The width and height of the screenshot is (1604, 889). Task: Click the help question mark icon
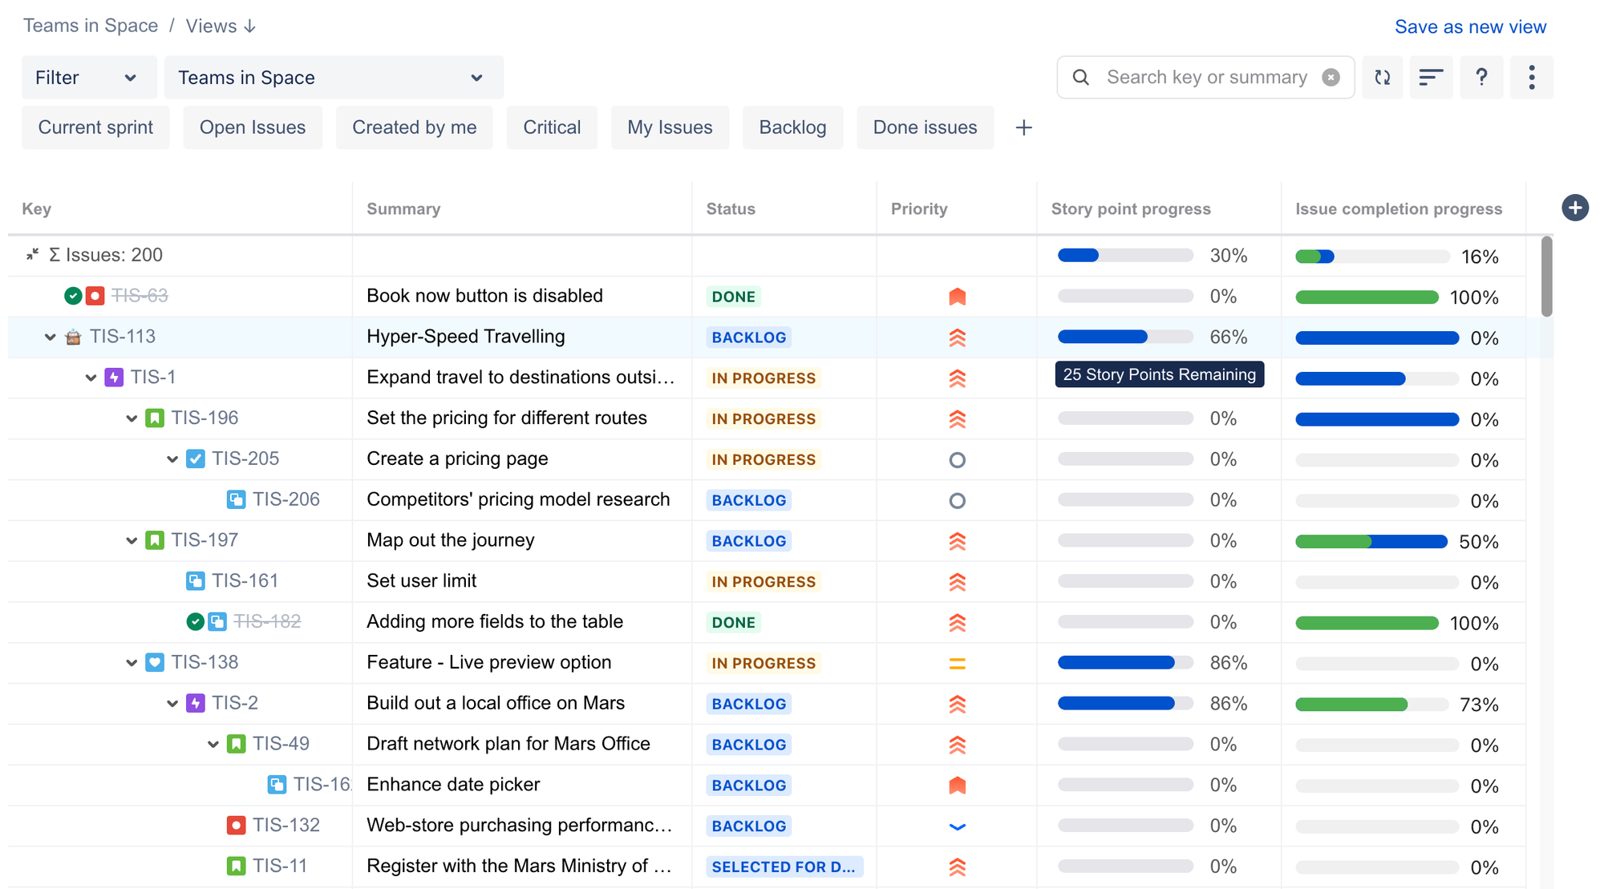tap(1481, 78)
